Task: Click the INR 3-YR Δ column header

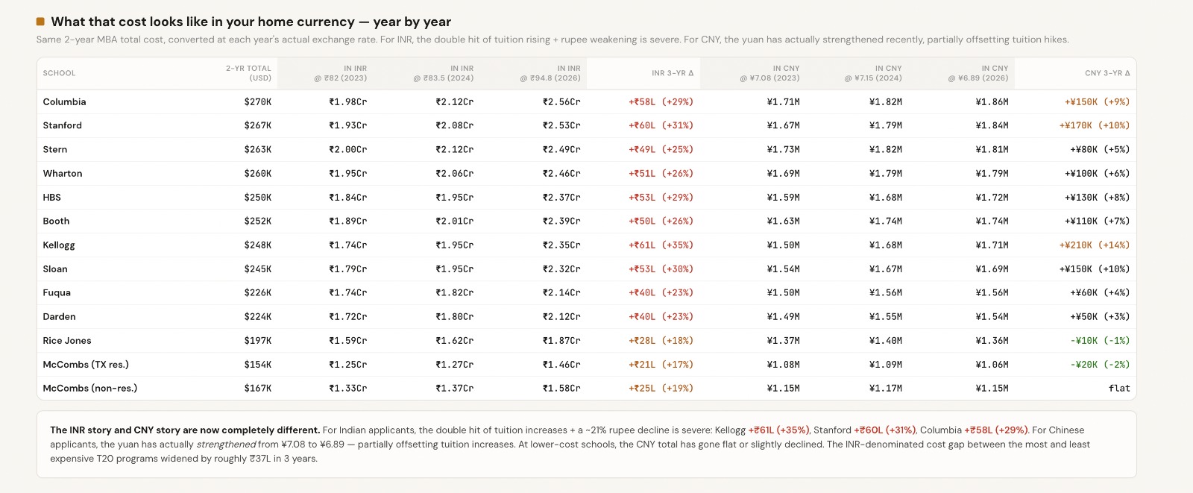Action: click(x=672, y=73)
